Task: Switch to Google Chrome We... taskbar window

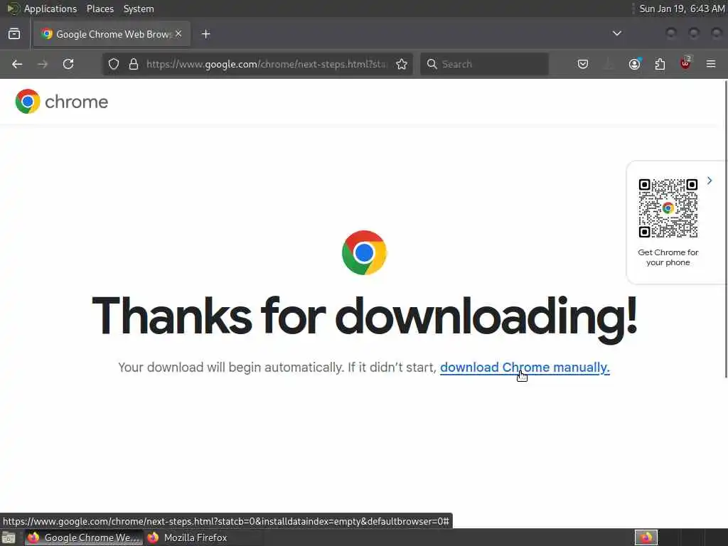Action: click(x=84, y=537)
